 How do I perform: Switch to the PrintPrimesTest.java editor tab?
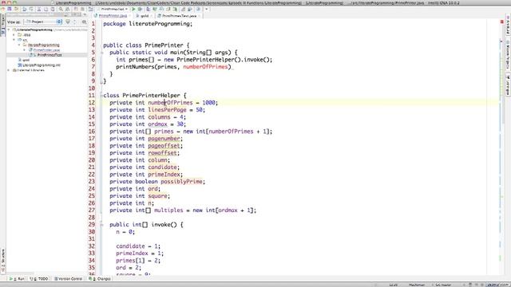click(179, 16)
